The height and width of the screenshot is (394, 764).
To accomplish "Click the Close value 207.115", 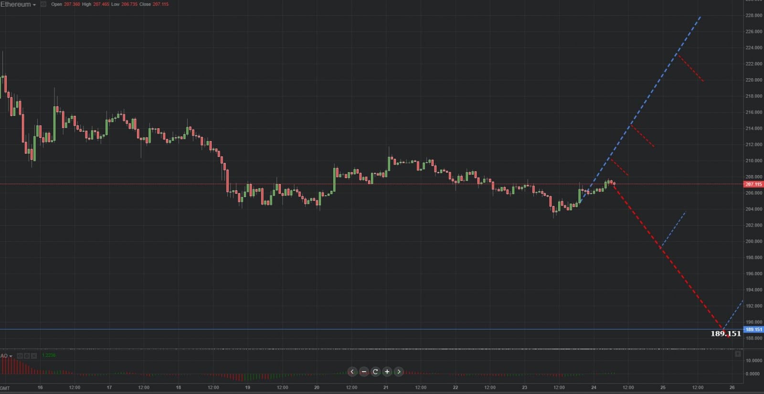I will point(160,4).
